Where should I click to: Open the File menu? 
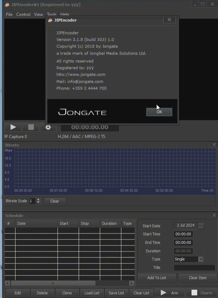9,14
